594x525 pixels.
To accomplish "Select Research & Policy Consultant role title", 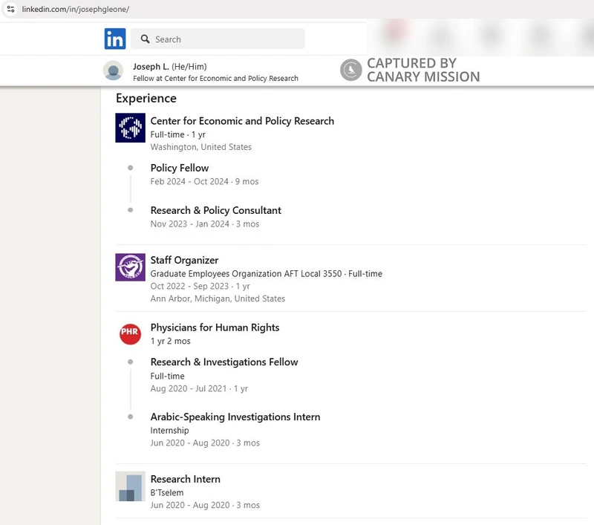I will tap(216, 210).
